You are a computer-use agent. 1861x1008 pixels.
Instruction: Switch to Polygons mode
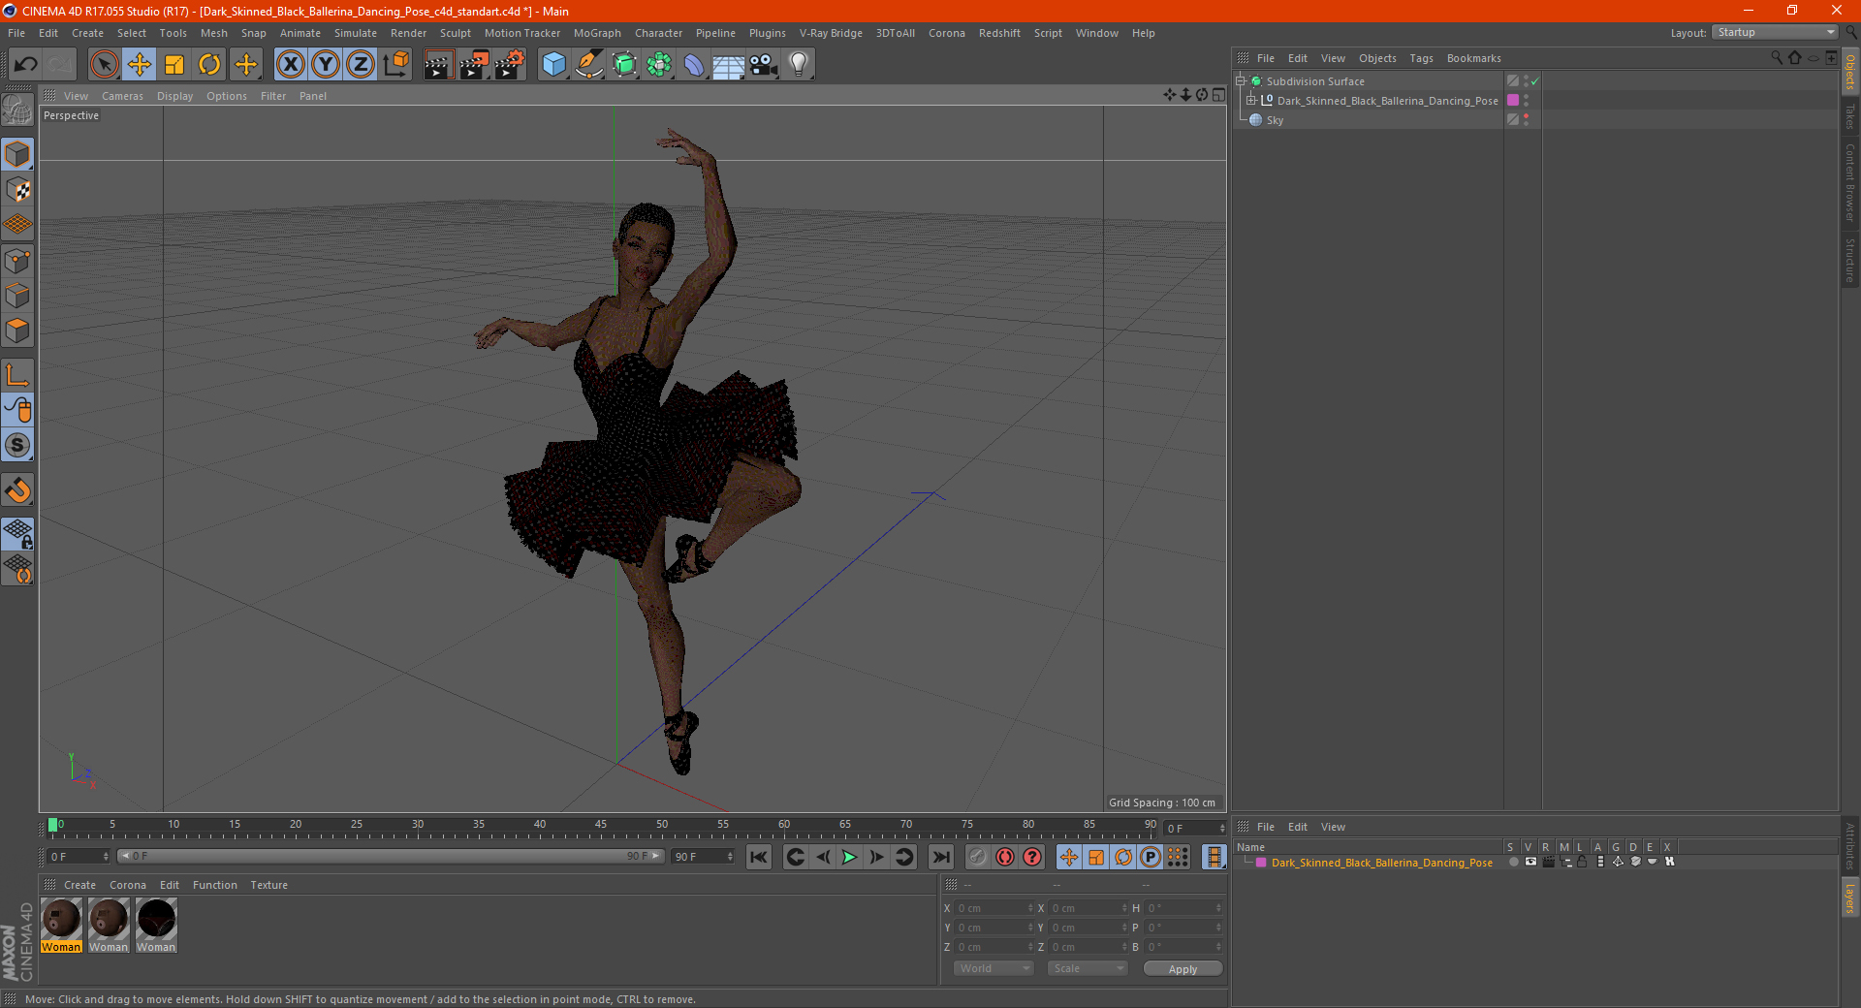(x=18, y=331)
